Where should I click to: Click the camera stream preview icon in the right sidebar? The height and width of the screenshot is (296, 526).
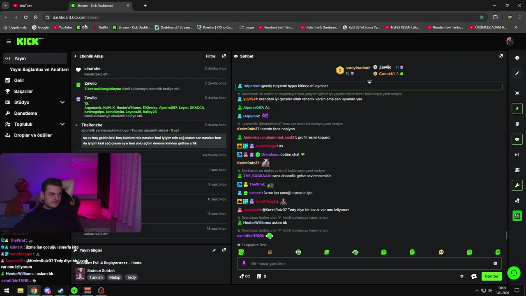point(517,170)
